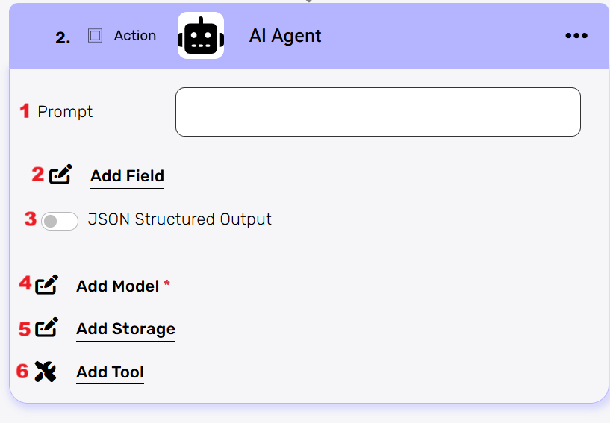
Task: Click the Add Model link
Action: 118,286
